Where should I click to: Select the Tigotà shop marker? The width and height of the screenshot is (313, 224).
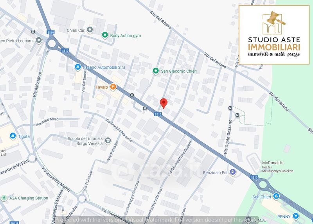13,136
